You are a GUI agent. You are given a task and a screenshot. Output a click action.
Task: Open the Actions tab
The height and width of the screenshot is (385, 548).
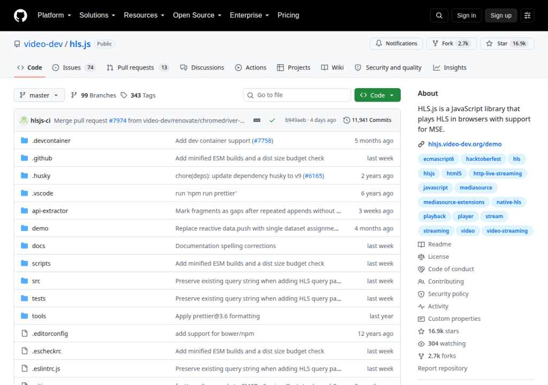[250, 68]
